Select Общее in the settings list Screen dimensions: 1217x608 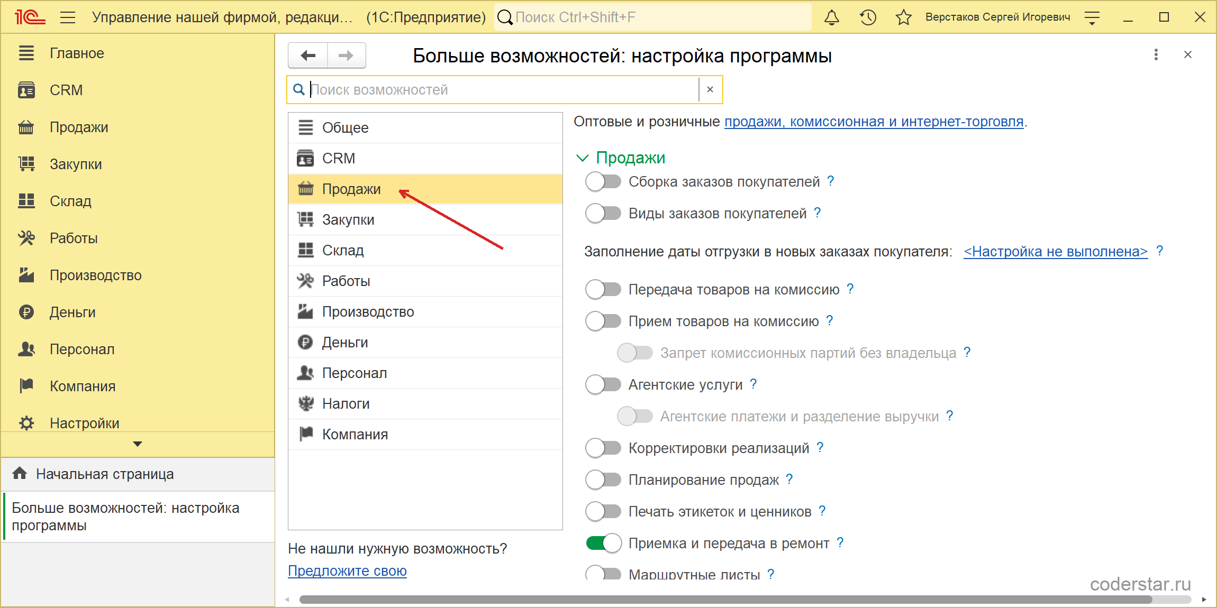pos(425,128)
